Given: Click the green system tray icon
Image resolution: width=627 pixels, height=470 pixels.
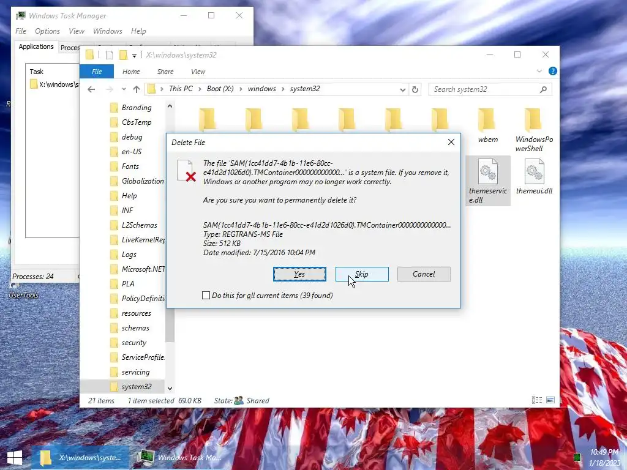Looking at the screenshot, I should [x=577, y=457].
